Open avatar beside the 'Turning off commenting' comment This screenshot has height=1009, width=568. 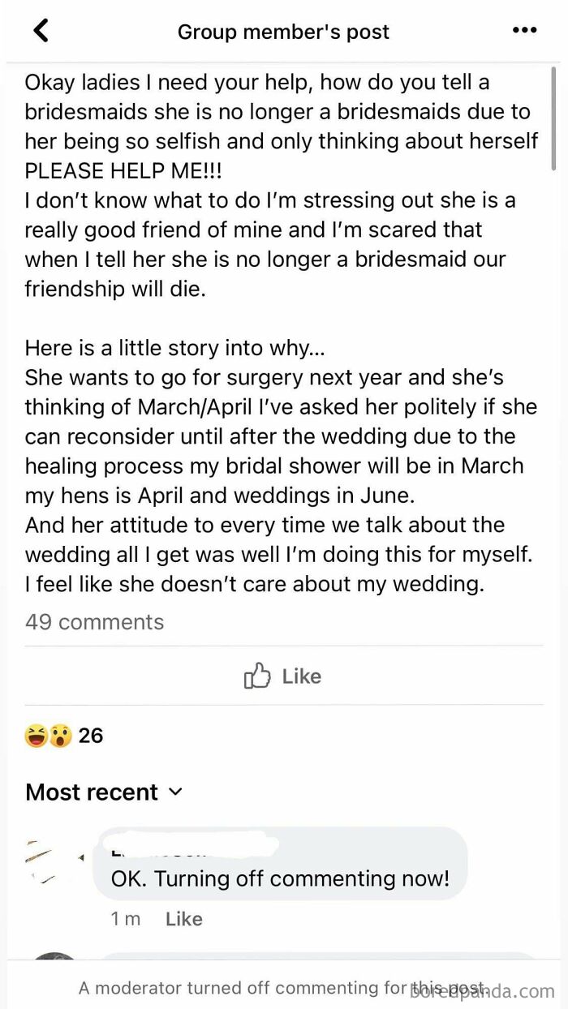(x=54, y=861)
